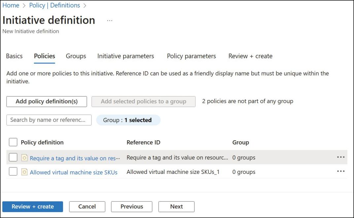The height and width of the screenshot is (218, 354).
Task: Click Add selected policies to a group
Action: pos(143,101)
